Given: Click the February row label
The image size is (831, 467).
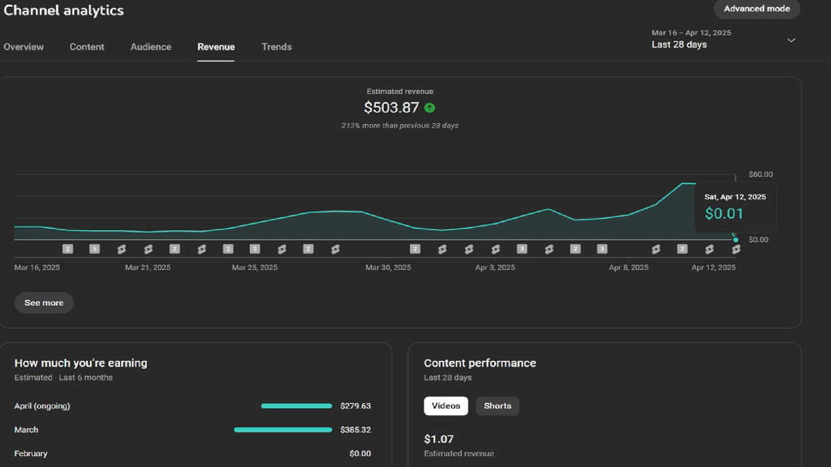Looking at the screenshot, I should click(x=31, y=454).
